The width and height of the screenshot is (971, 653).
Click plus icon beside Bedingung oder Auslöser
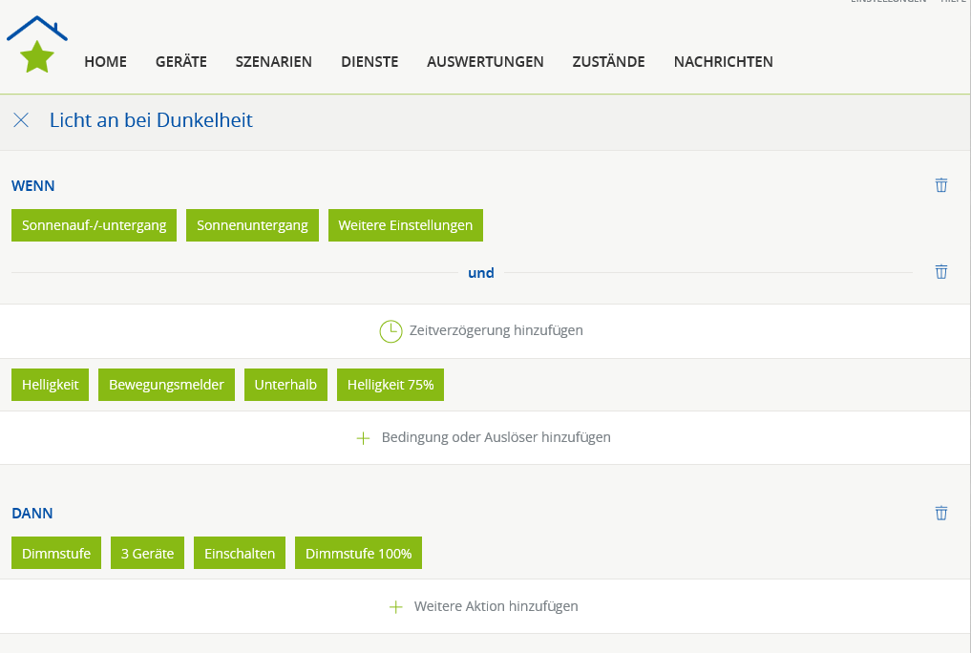[363, 438]
